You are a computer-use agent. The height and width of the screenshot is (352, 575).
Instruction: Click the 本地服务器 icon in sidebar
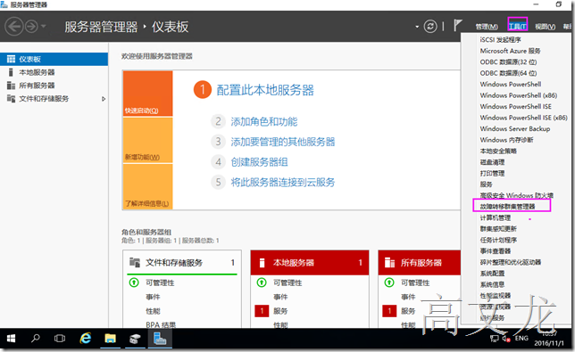(11, 72)
